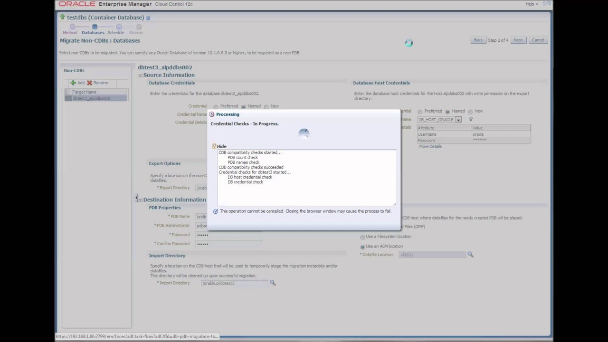
Task: Choose Use a Filesystem location option
Action: (362, 237)
